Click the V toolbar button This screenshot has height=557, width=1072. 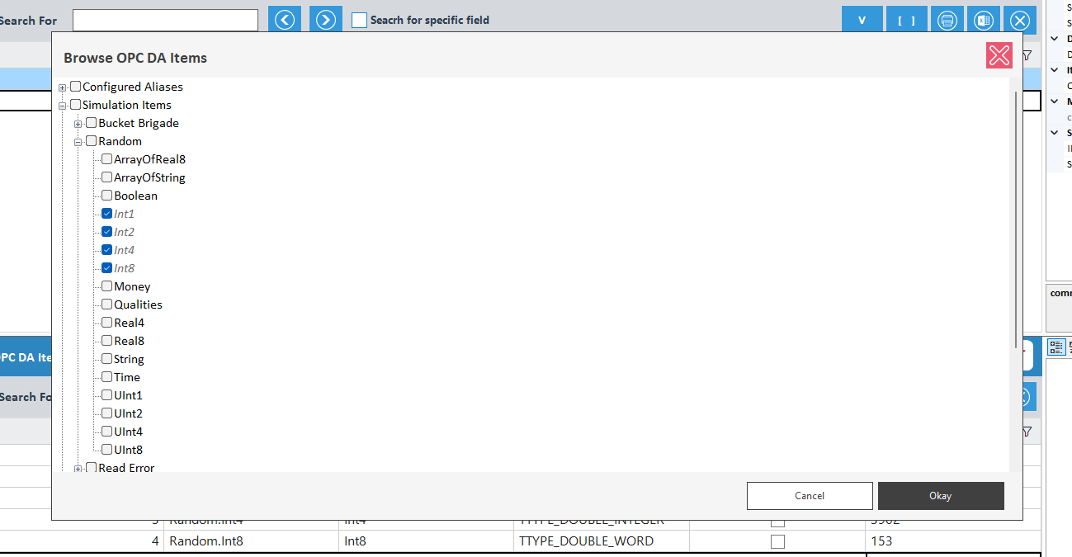pos(862,21)
